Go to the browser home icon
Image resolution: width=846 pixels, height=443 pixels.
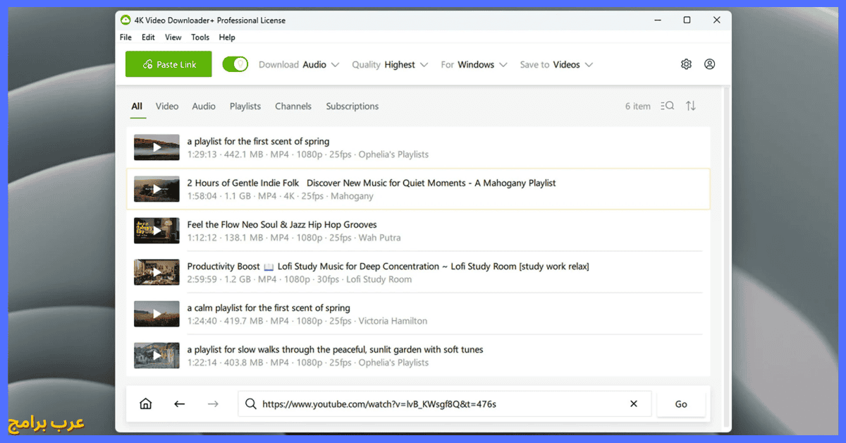click(146, 404)
